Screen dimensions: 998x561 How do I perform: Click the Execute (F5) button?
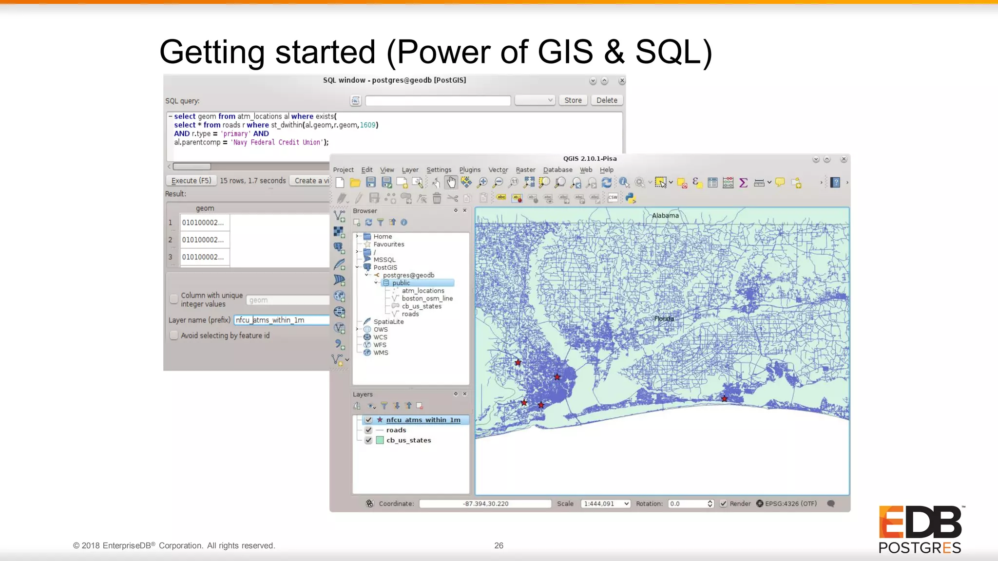[x=191, y=181]
